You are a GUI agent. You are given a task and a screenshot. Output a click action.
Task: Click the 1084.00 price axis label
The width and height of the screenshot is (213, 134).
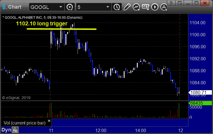(x=198, y=83)
